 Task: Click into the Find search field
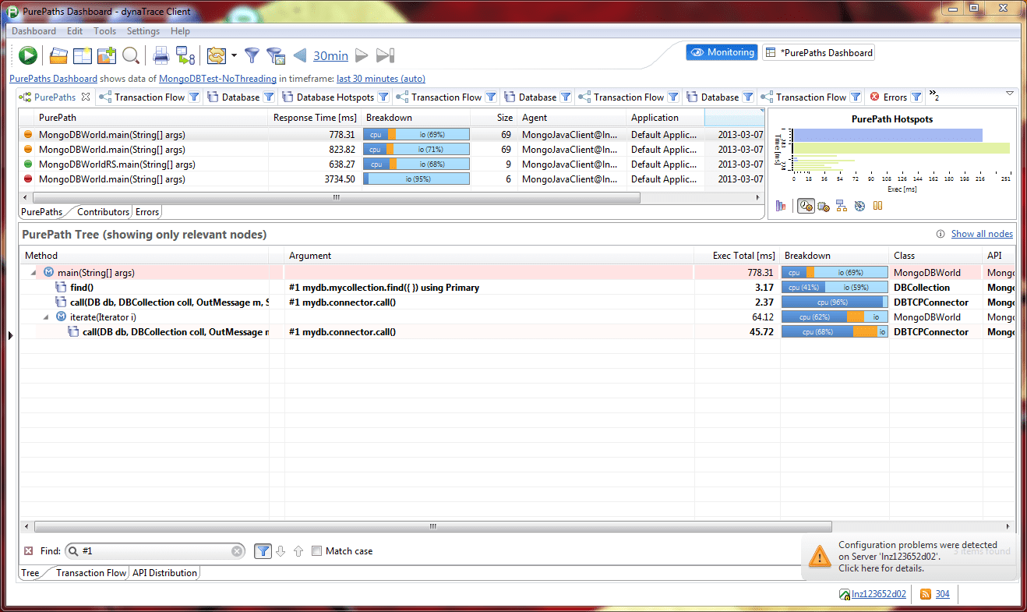tap(156, 551)
